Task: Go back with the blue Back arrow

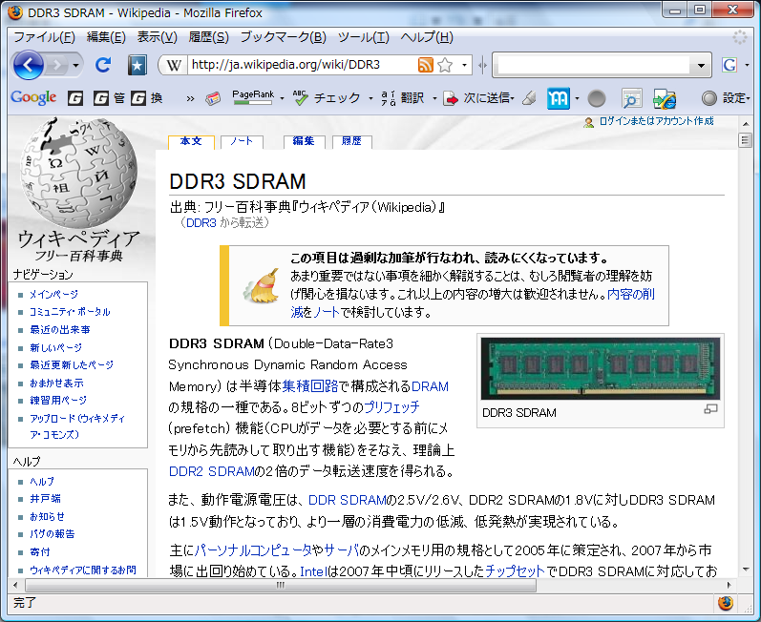Action: 28,65
